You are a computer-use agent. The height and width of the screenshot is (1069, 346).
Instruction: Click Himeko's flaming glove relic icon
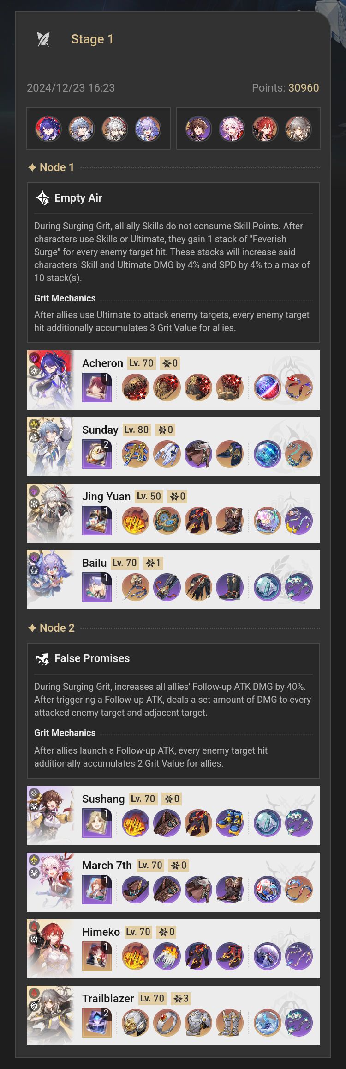pyautogui.click(x=167, y=956)
